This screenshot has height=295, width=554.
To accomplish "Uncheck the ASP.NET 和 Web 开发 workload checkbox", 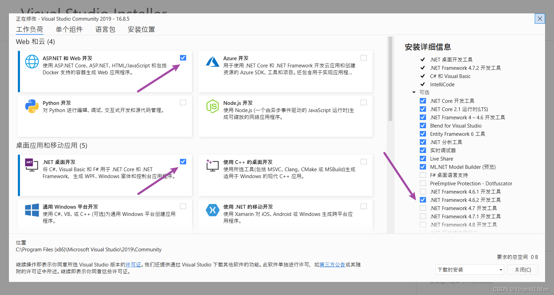I will (183, 58).
